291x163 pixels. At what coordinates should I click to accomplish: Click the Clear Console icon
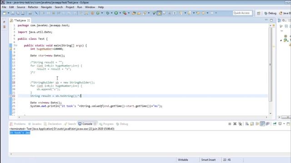tap(247, 124)
